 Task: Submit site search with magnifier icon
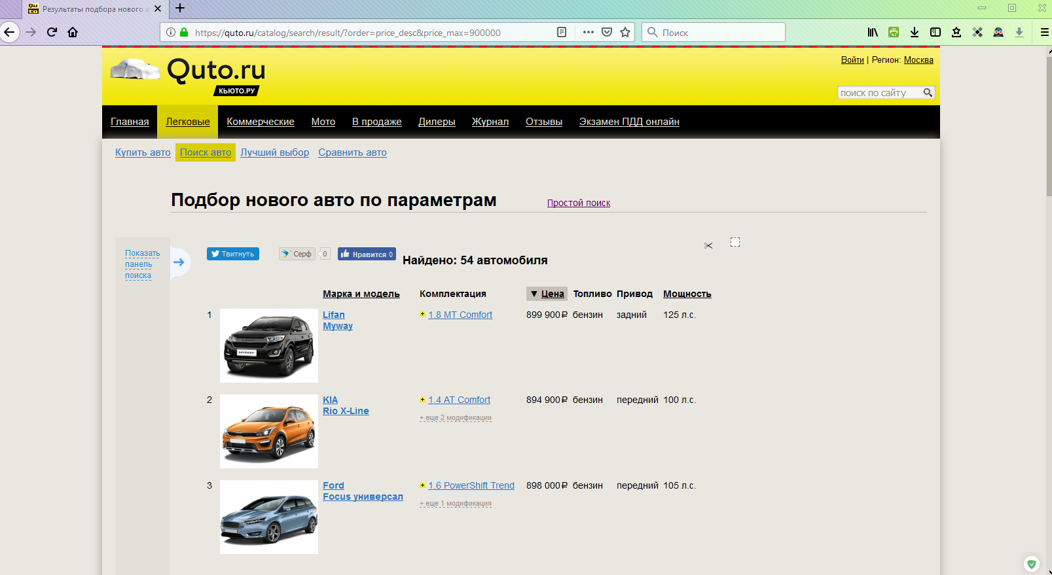coord(928,93)
